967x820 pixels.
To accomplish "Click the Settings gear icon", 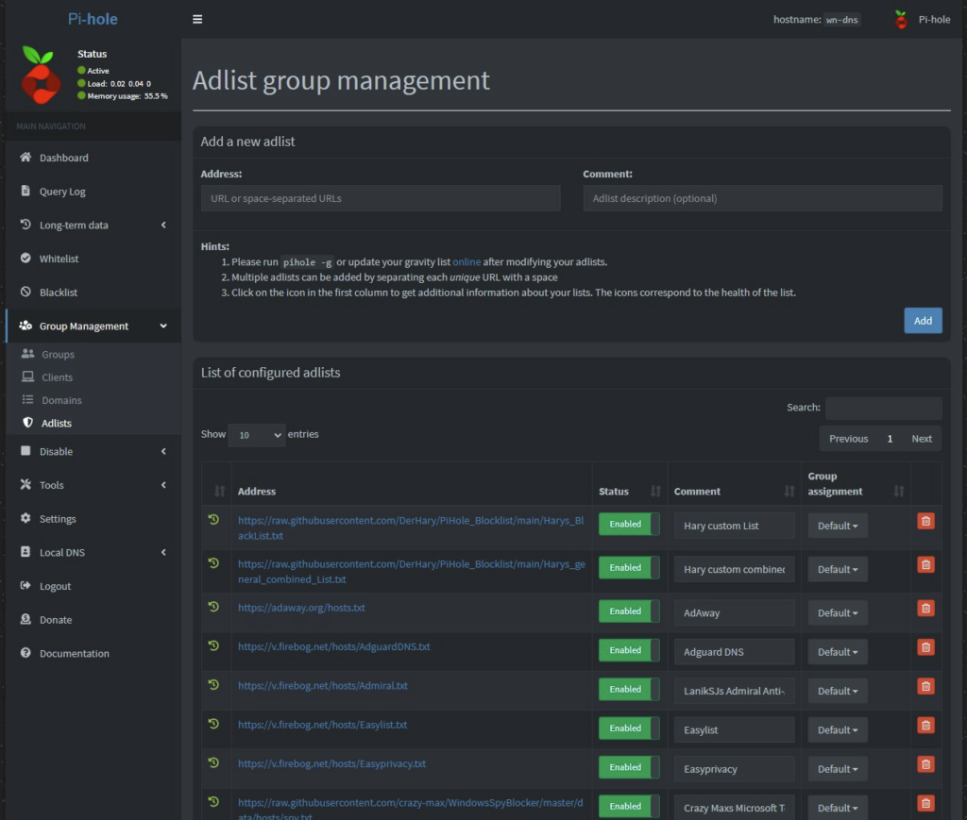I will click(25, 518).
